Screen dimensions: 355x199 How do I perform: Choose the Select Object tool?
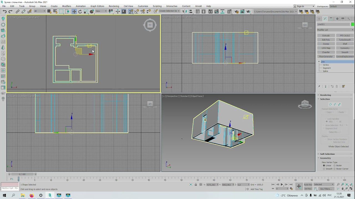click(49, 11)
